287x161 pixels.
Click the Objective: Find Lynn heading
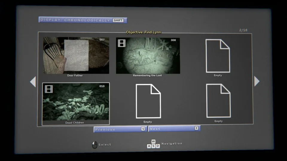coord(143,32)
